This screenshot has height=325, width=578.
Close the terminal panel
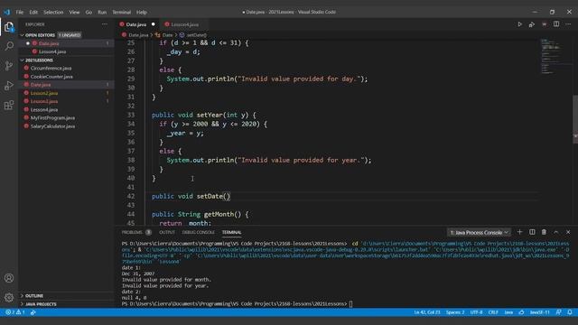pos(568,232)
